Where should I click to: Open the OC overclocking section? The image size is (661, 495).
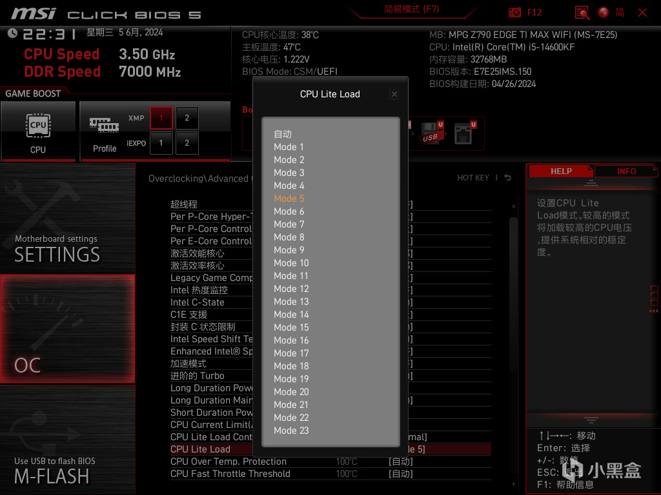pos(67,329)
